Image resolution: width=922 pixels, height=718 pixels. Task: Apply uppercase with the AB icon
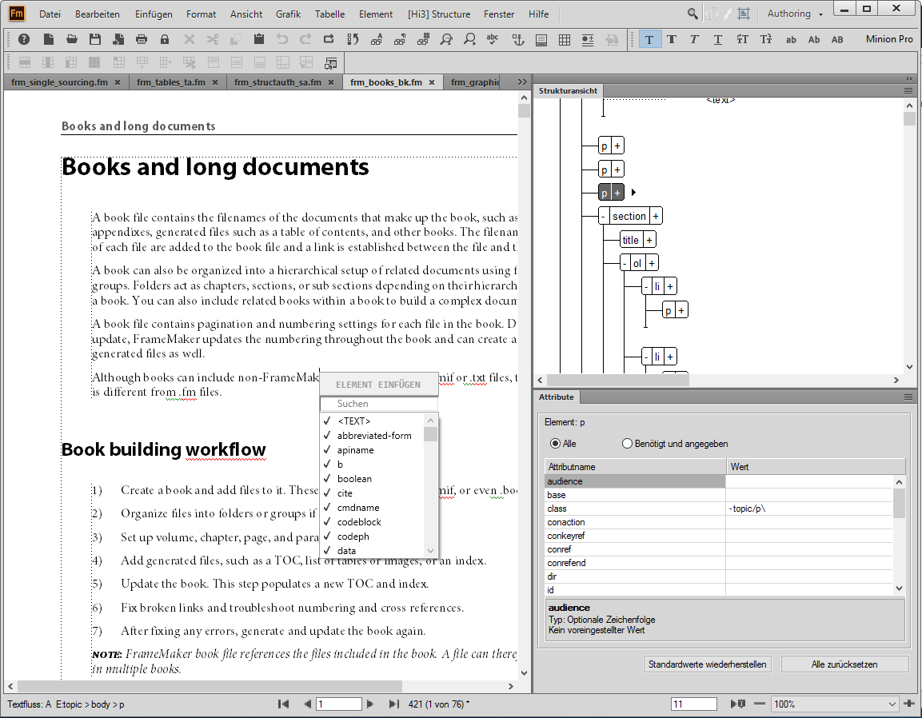coord(837,39)
